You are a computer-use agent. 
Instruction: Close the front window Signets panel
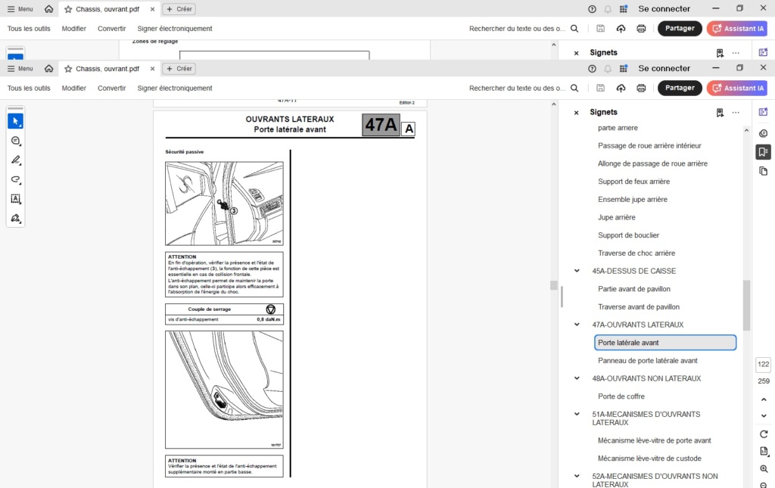576,113
